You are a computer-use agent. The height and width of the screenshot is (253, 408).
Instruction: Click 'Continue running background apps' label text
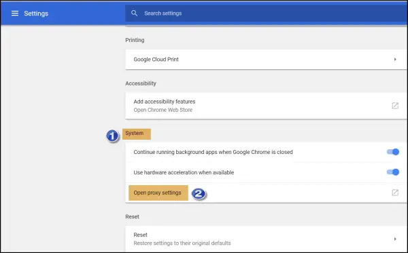[213, 152]
